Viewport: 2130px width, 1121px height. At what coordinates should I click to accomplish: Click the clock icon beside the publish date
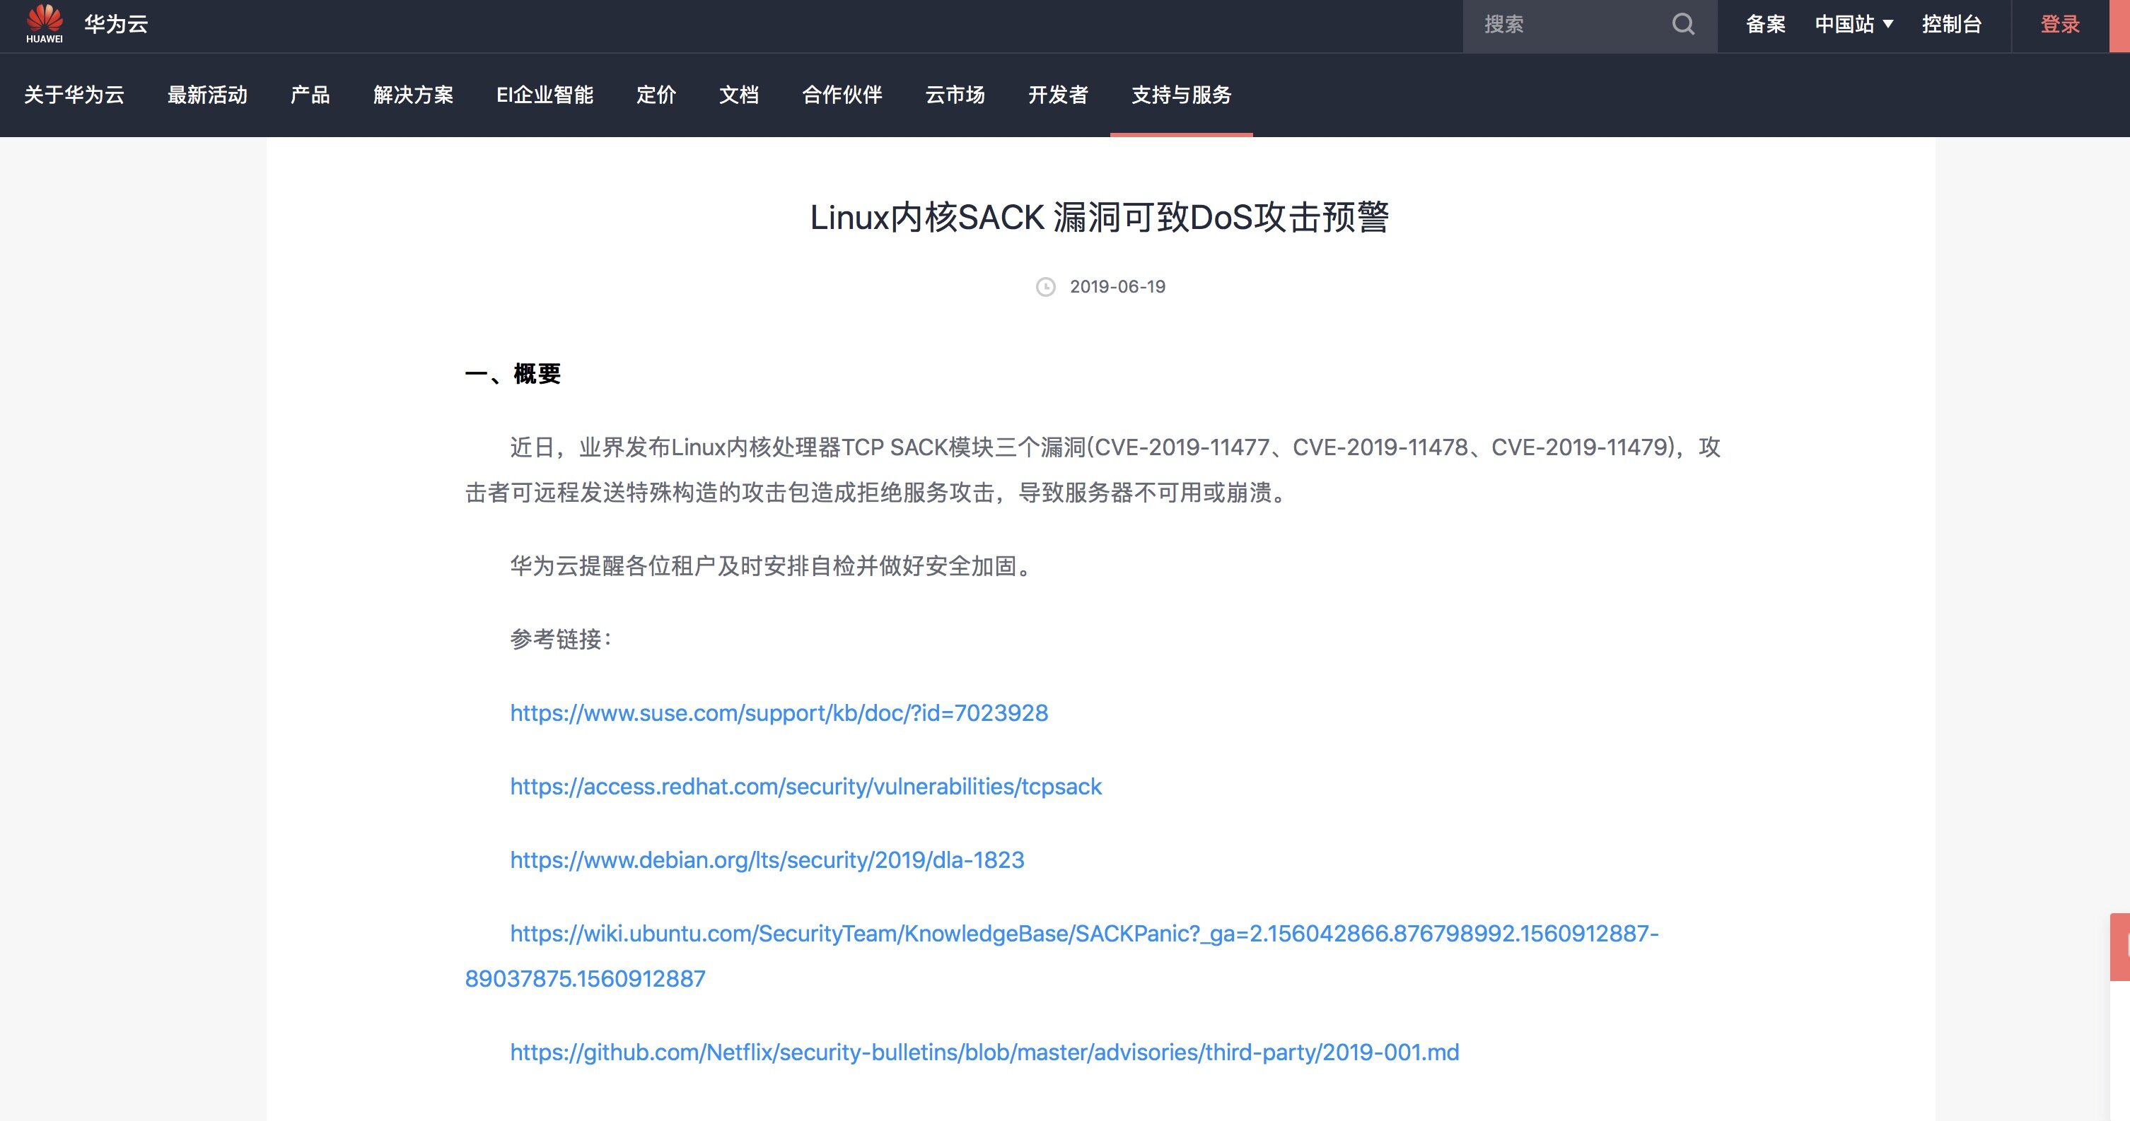tap(1045, 287)
